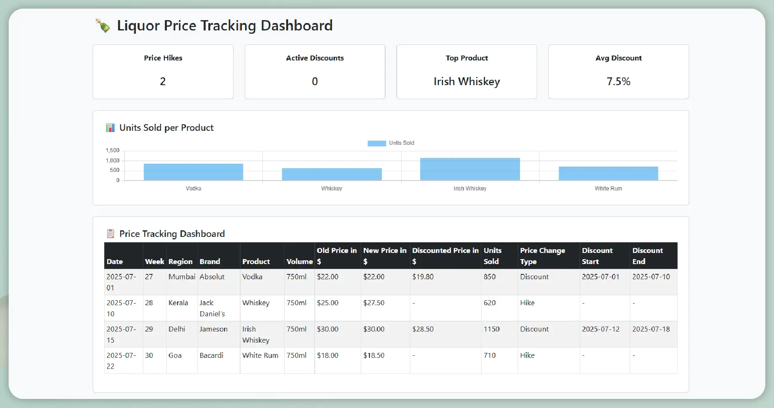The width and height of the screenshot is (774, 408).
Task: Click the Discount End column header
Action: pyautogui.click(x=648, y=256)
